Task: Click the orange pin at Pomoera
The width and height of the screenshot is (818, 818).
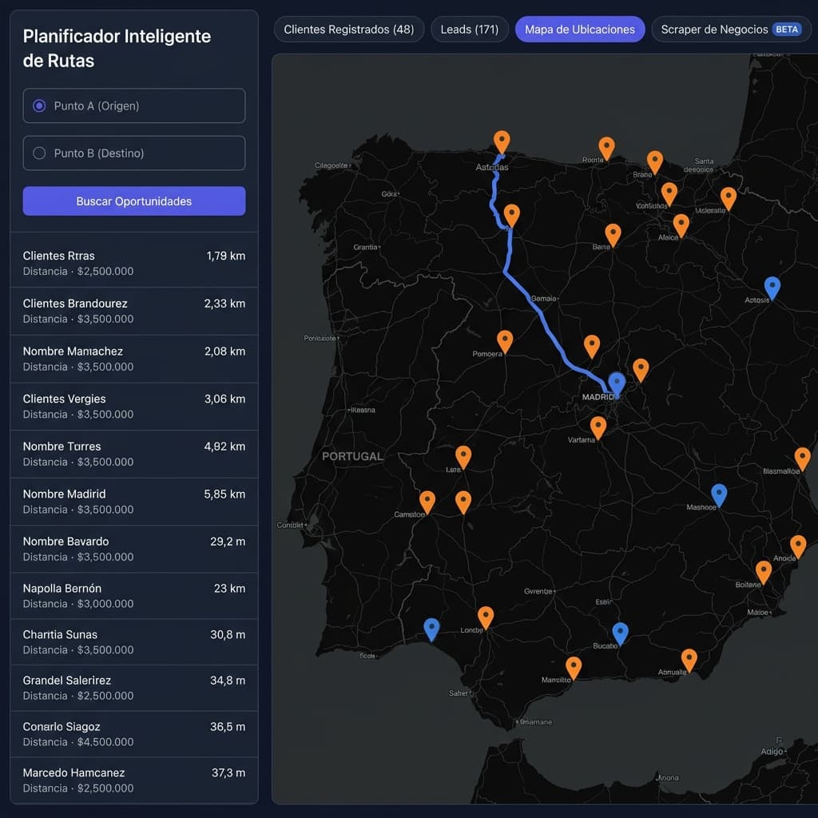Action: pyautogui.click(x=505, y=342)
